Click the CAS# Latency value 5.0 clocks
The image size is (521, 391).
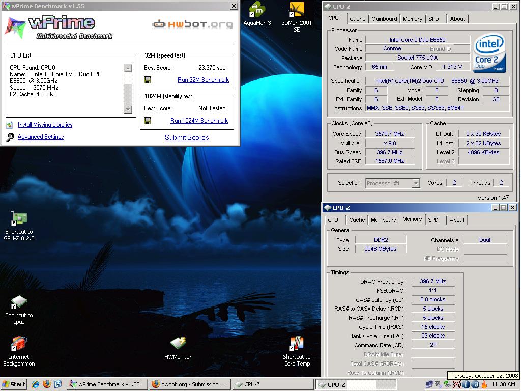[433, 299]
